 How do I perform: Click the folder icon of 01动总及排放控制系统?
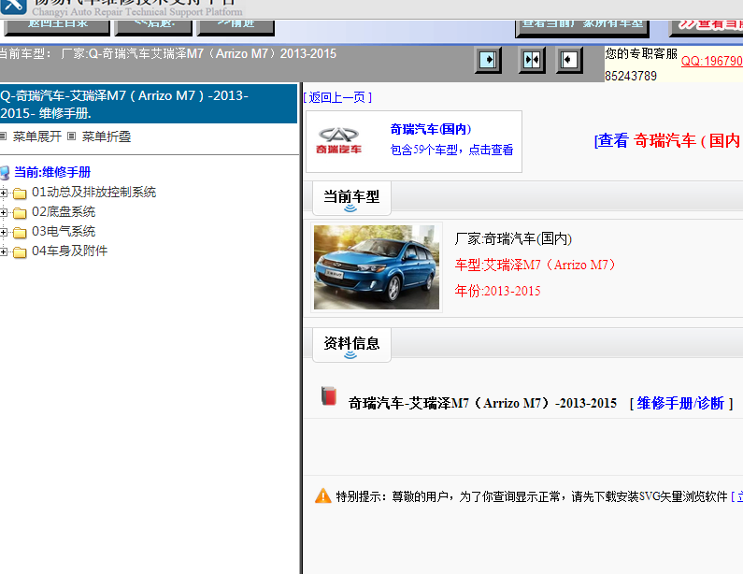(x=20, y=193)
